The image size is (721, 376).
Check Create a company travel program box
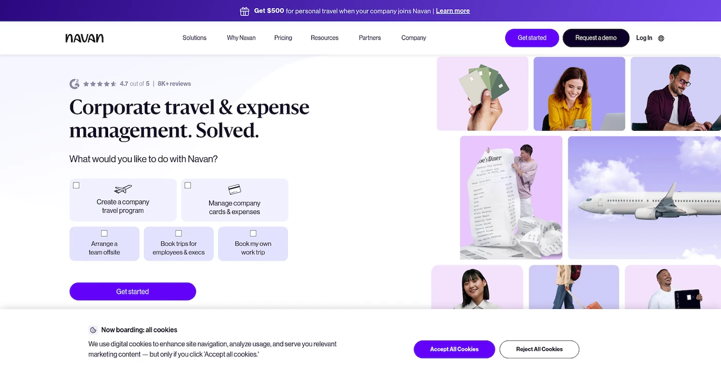click(x=76, y=185)
